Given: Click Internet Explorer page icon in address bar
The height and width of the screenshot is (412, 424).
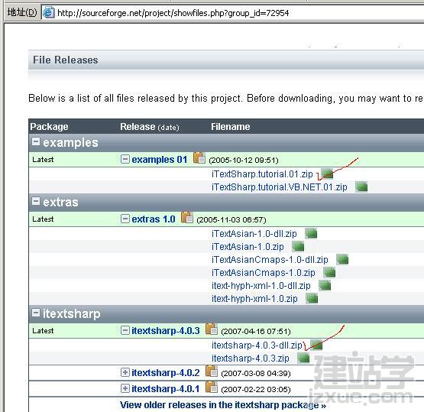Looking at the screenshot, I should point(48,12).
